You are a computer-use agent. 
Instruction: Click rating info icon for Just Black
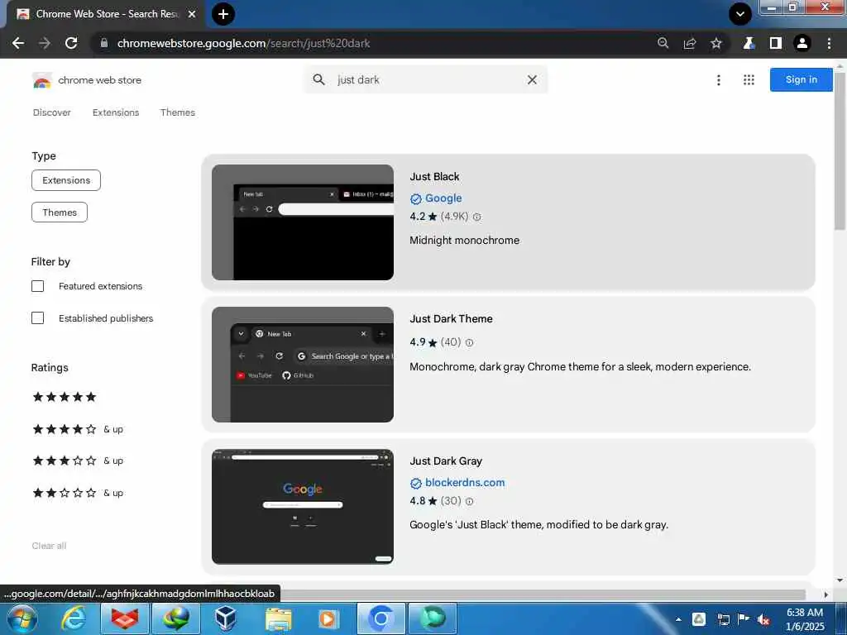coord(477,217)
